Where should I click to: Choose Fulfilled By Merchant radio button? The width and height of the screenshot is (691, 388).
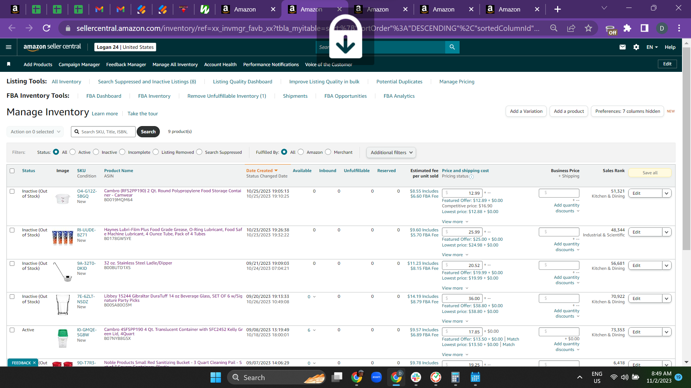tap(328, 152)
